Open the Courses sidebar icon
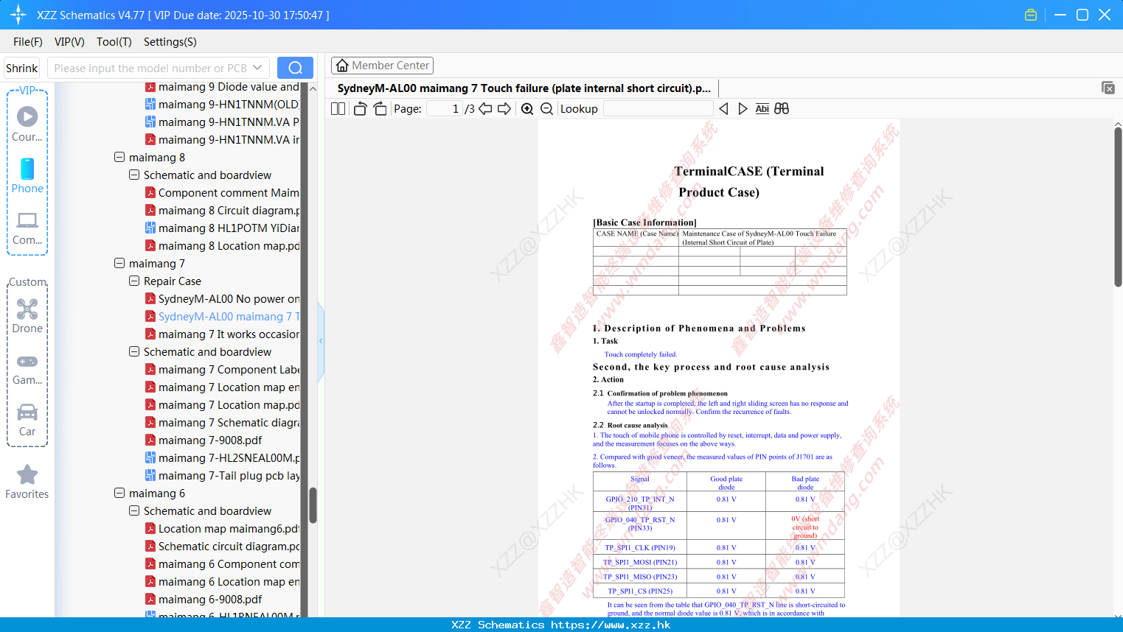This screenshot has width=1123, height=632. 27,124
